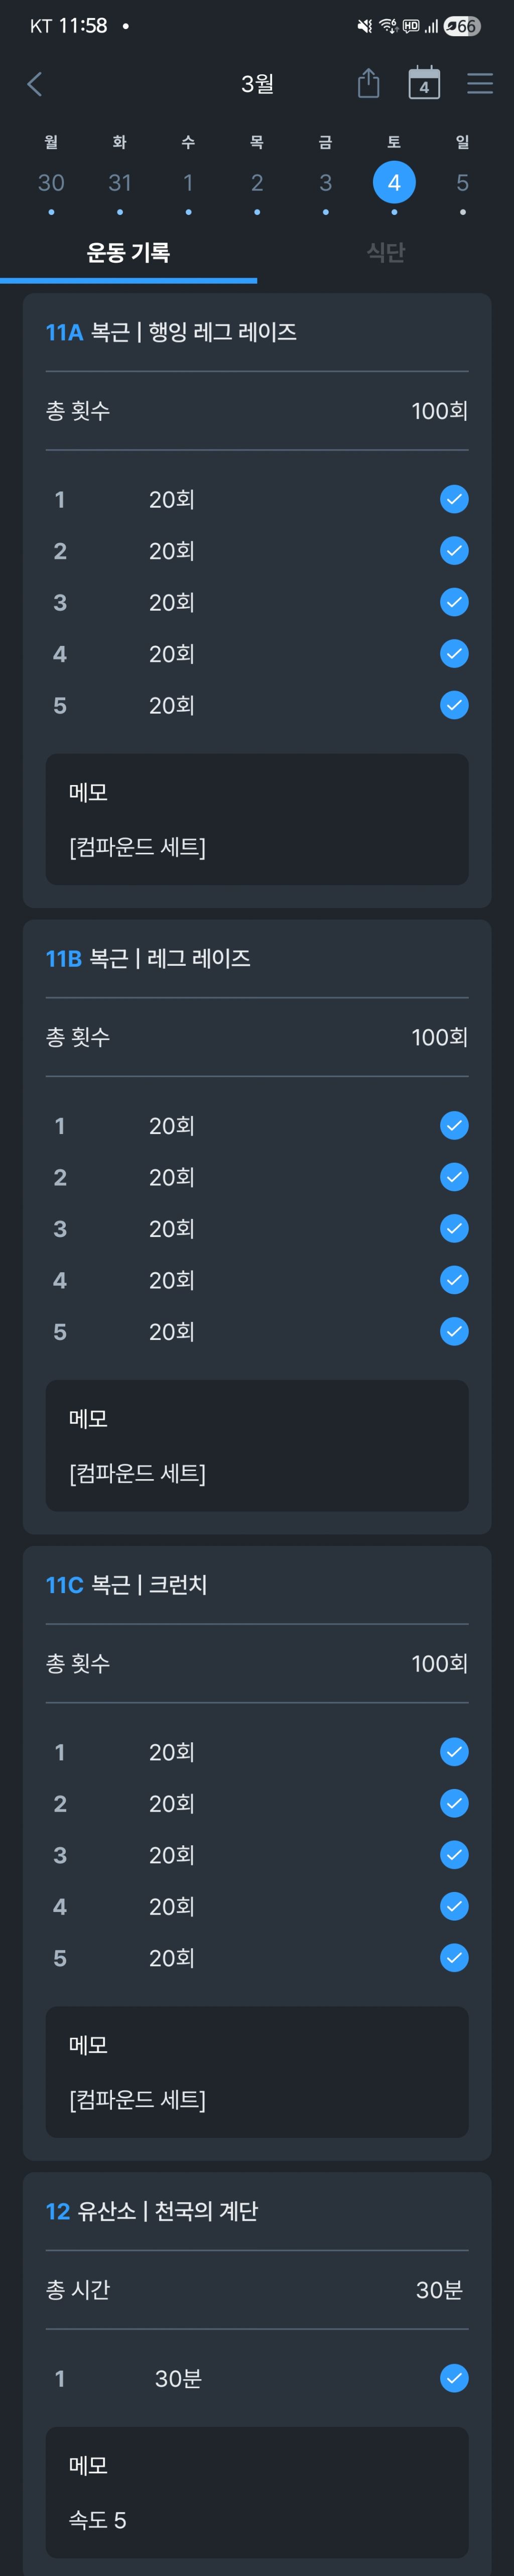Screen dimensions: 514x2576
Task: Select Monday the 30th in week strip
Action: (x=51, y=183)
